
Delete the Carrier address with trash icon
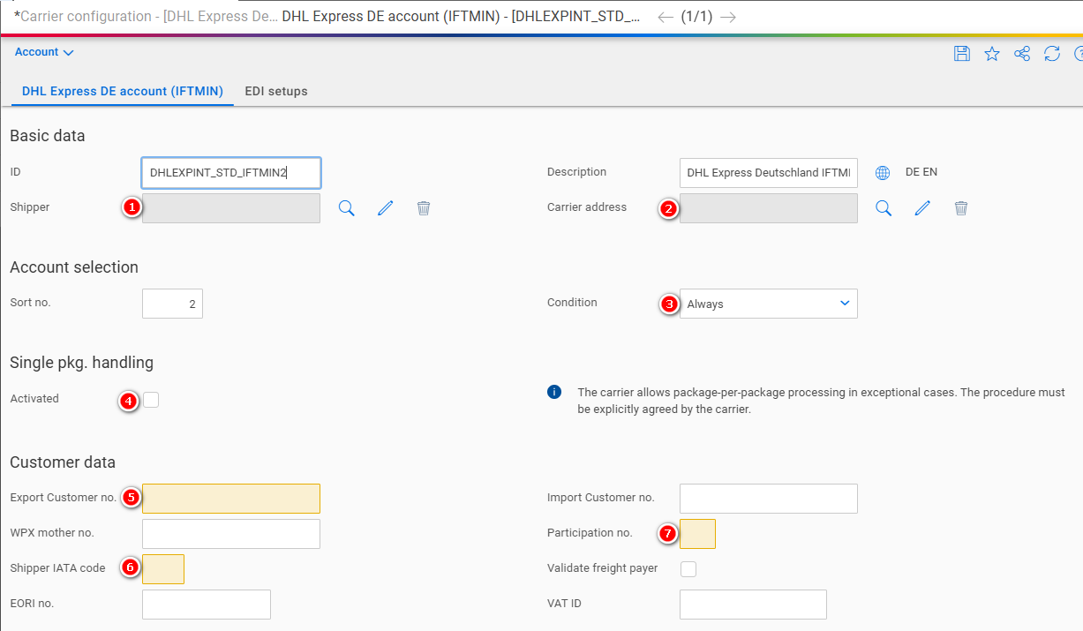coord(961,208)
